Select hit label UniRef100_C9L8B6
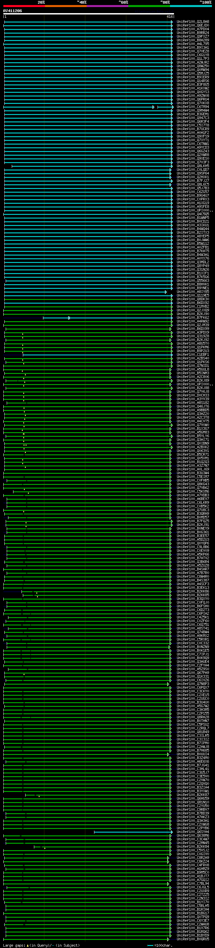 pyautogui.click(x=192, y=547)
